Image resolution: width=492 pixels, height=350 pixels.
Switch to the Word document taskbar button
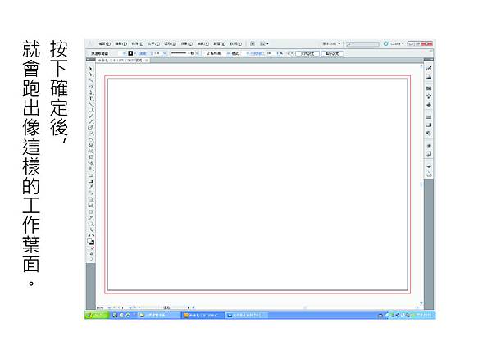coord(247,316)
